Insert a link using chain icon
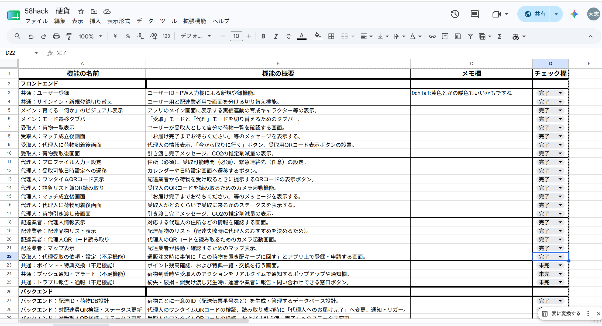The image size is (602, 326). (432, 36)
